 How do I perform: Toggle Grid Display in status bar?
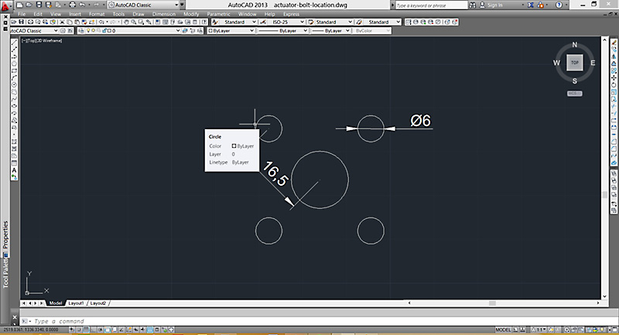point(86,330)
